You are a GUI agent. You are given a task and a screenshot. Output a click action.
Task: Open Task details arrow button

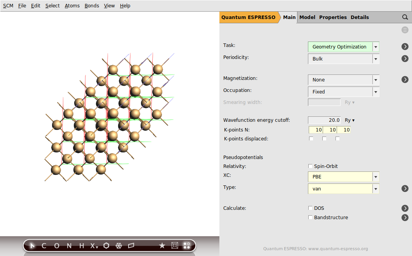405,47
